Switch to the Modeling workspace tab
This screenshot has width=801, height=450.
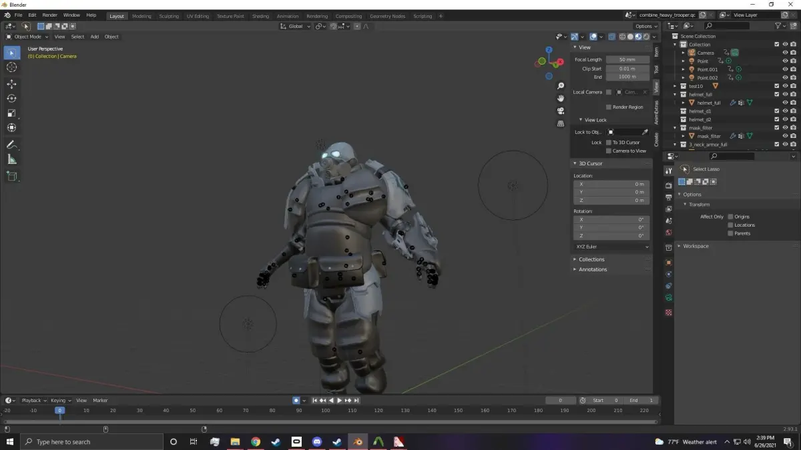[x=142, y=16]
